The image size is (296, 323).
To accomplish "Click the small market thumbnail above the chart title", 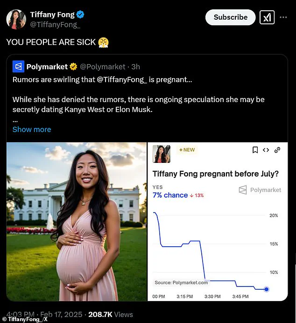I will 161,154.
